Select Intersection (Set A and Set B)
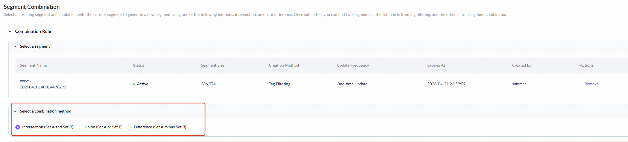This screenshot has height=142, width=628. [x=18, y=127]
